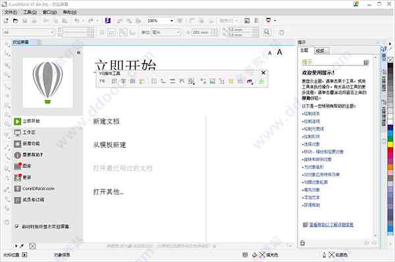
Task: Open the 100% zoom level dropdown
Action: [x=172, y=20]
